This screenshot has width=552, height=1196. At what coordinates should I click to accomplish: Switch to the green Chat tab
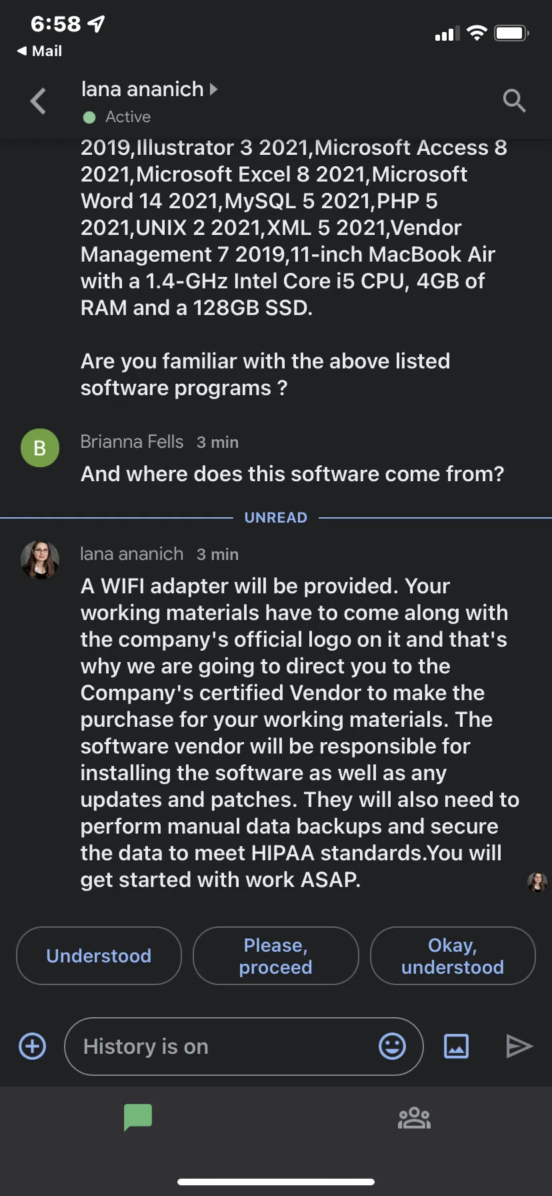pos(138,1117)
